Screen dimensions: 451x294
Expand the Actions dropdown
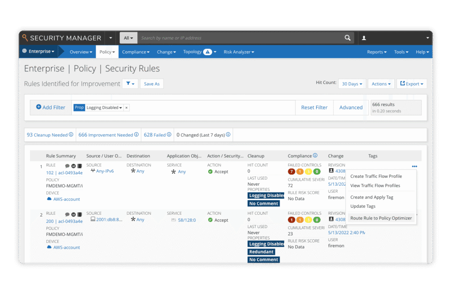pos(381,84)
